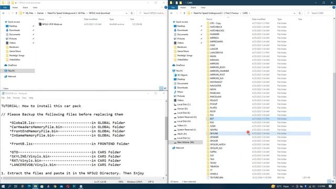Open the Format menu in Notepad
Viewport: 336px width, 189px height.
(16, 98)
